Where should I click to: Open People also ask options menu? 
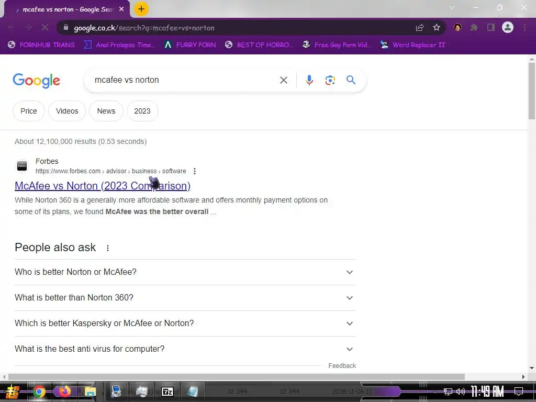(108, 248)
